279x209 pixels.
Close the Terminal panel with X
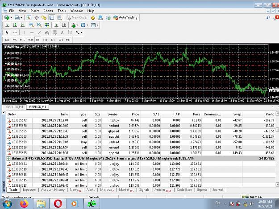(4, 112)
